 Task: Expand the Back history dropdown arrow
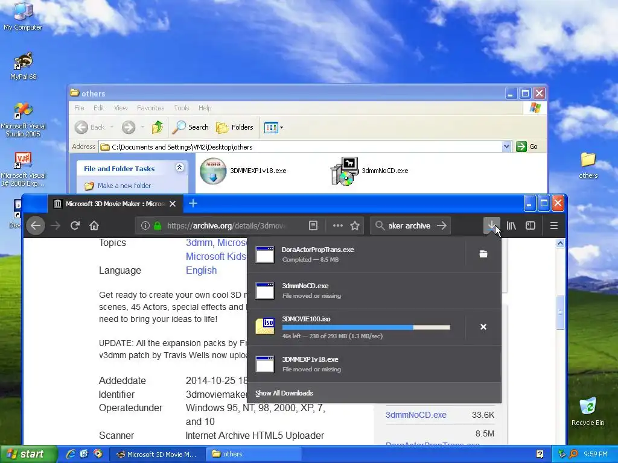(x=112, y=127)
